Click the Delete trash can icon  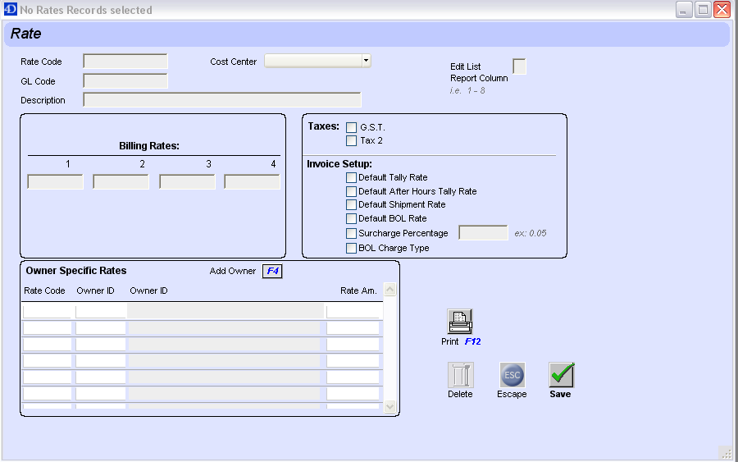click(460, 375)
